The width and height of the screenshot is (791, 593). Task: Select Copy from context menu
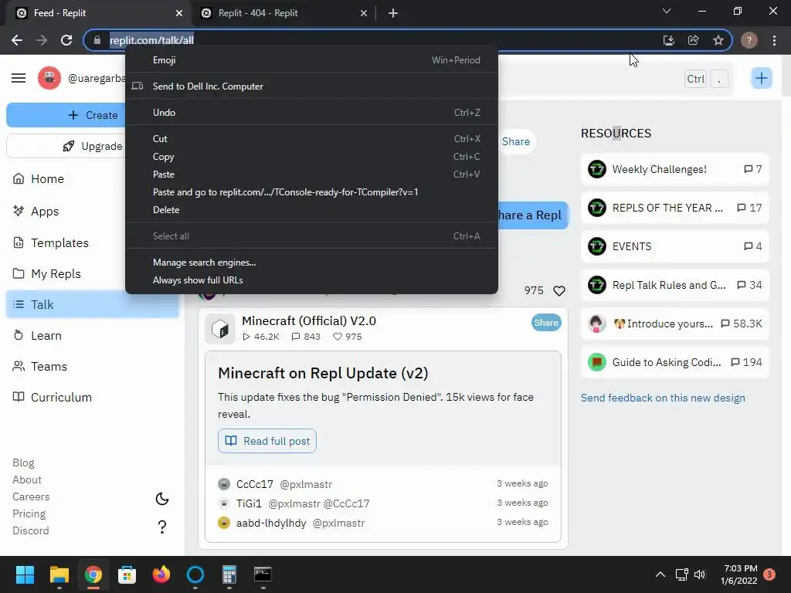coord(311,157)
